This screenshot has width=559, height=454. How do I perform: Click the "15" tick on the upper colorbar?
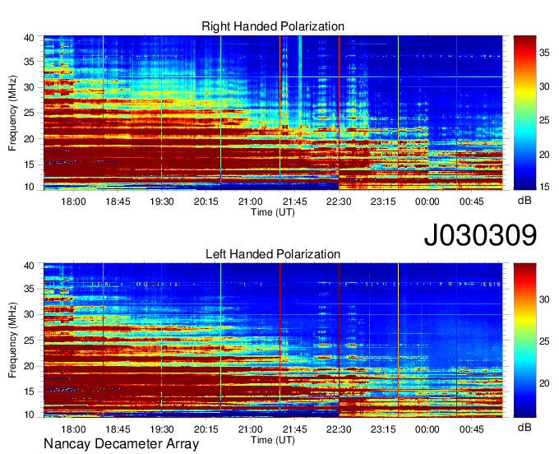[x=544, y=187]
